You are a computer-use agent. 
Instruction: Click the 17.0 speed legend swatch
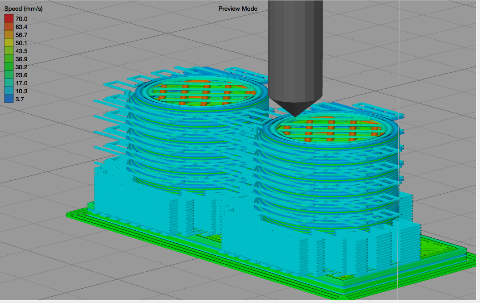[9, 83]
